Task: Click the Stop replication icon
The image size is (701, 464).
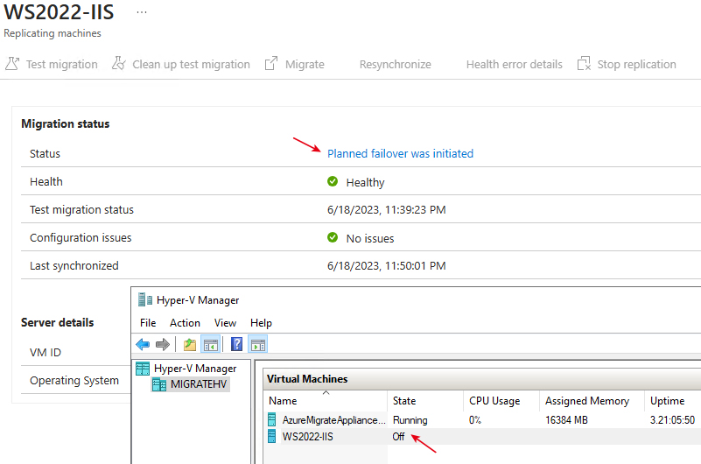Action: 584,64
